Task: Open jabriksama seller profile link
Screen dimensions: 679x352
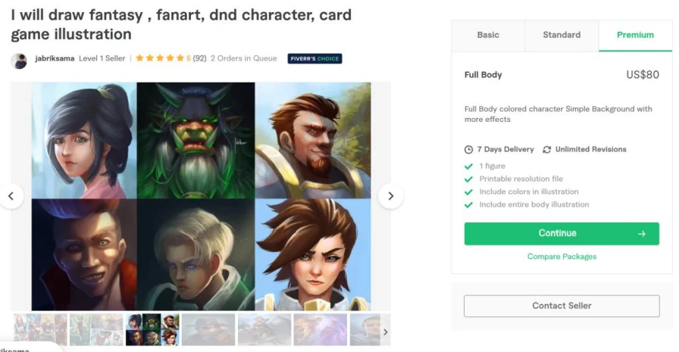Action: click(55, 58)
